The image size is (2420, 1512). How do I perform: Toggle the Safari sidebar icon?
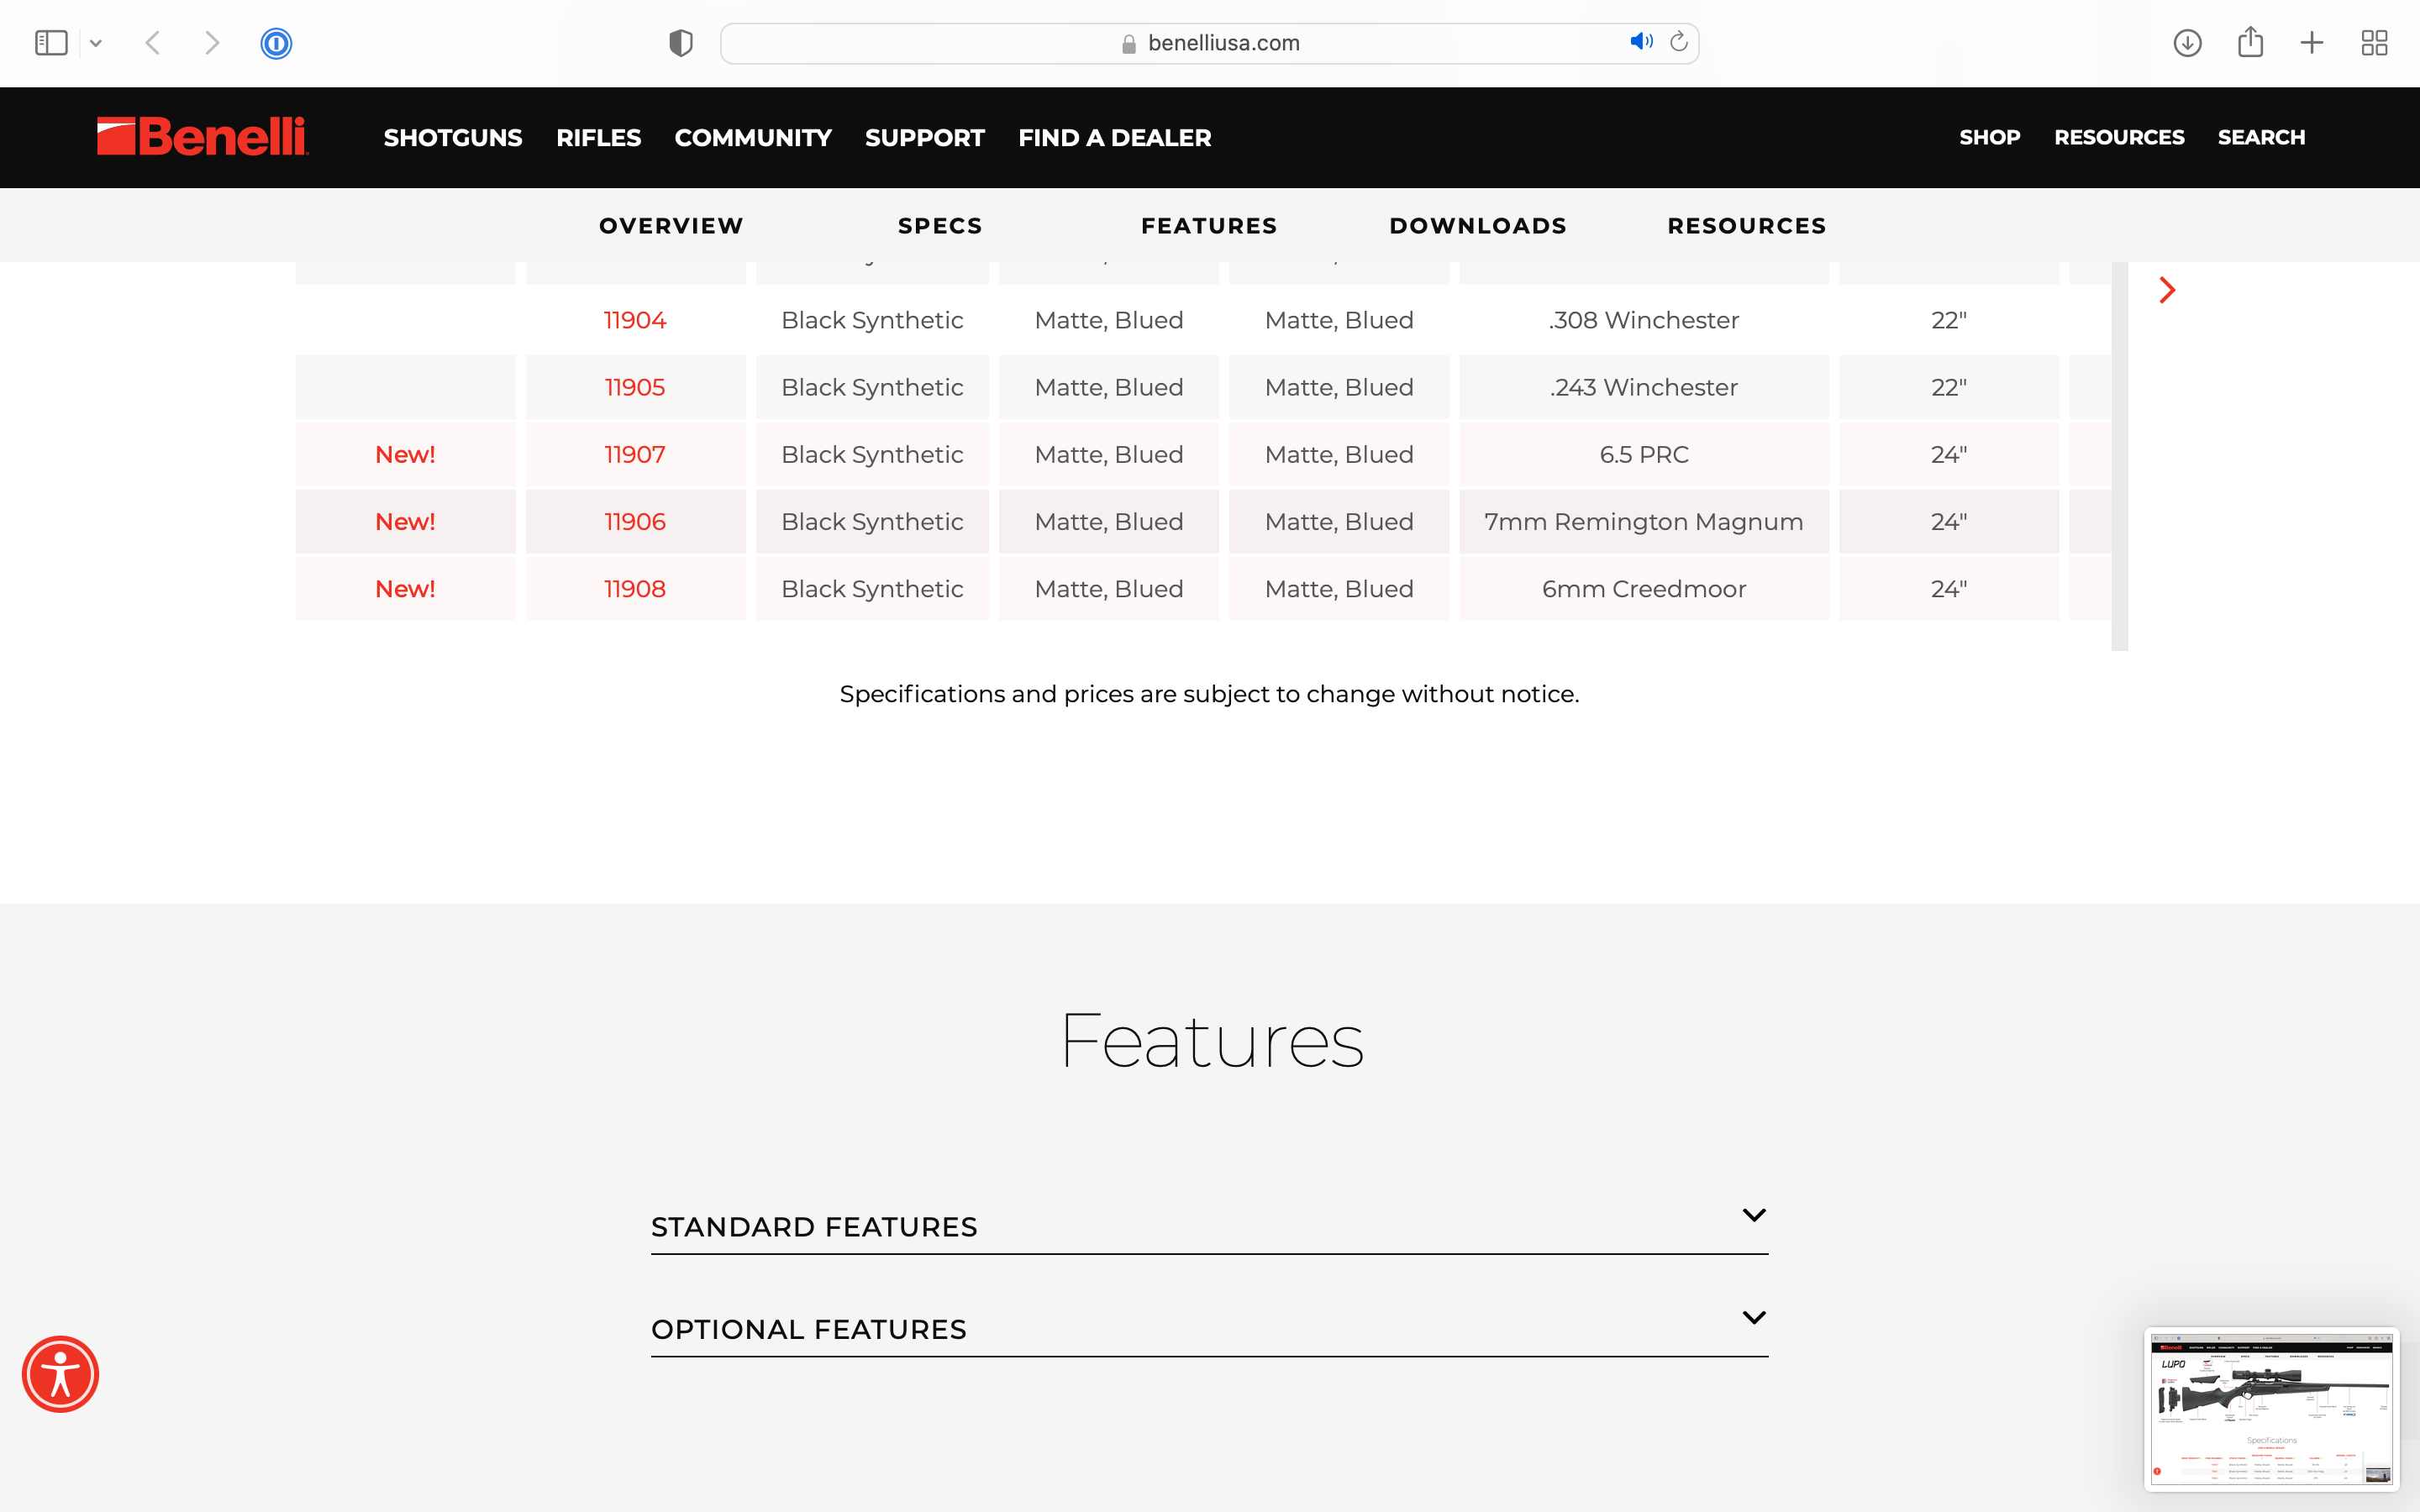pyautogui.click(x=51, y=43)
